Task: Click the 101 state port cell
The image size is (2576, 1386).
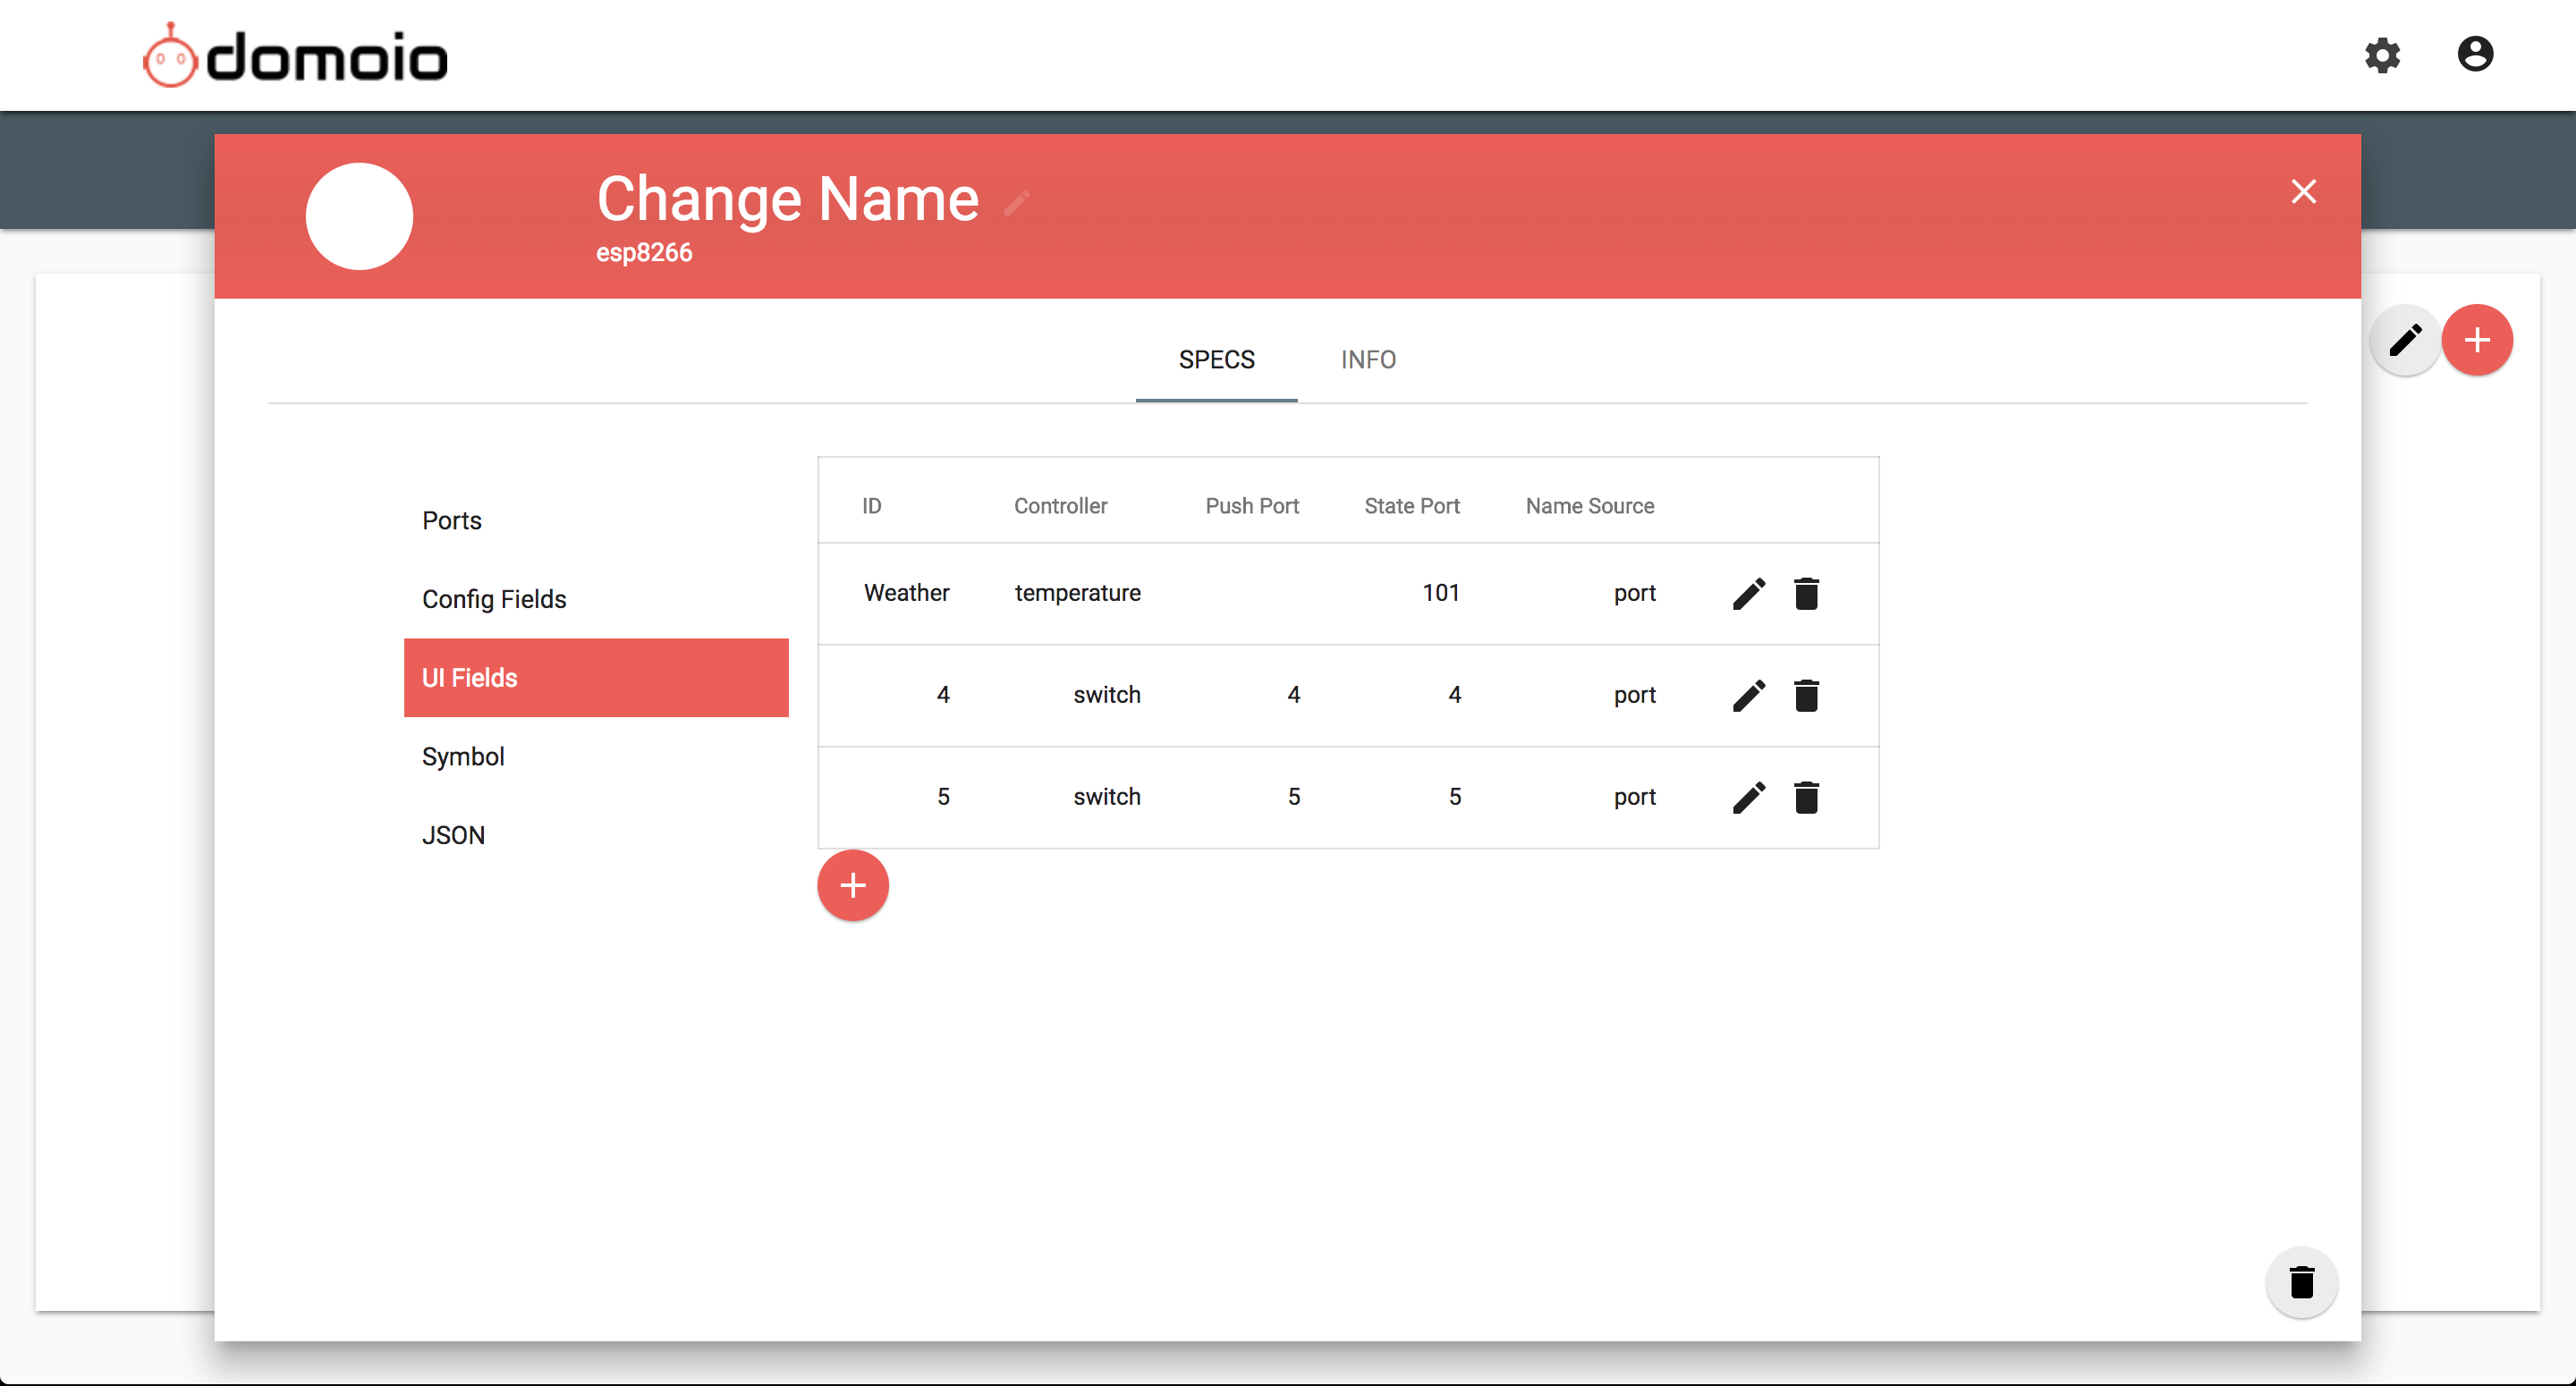Action: [x=1440, y=593]
